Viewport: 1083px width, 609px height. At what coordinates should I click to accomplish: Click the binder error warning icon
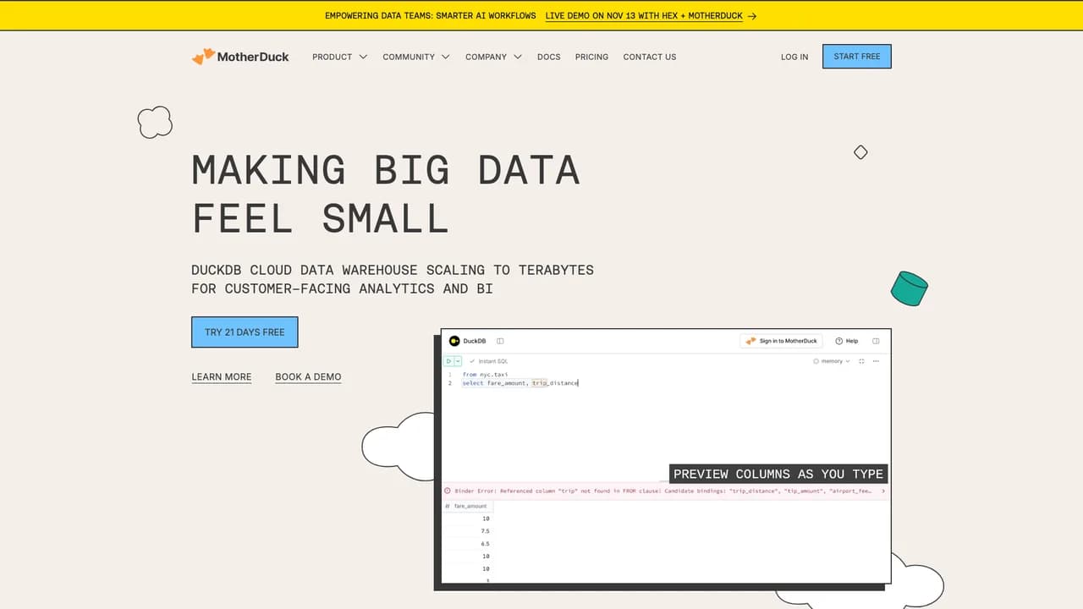coord(448,491)
